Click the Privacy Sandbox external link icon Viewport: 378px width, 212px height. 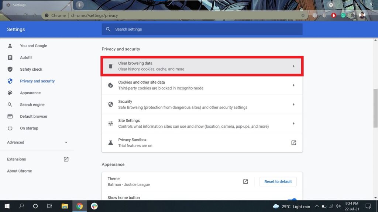point(293,143)
